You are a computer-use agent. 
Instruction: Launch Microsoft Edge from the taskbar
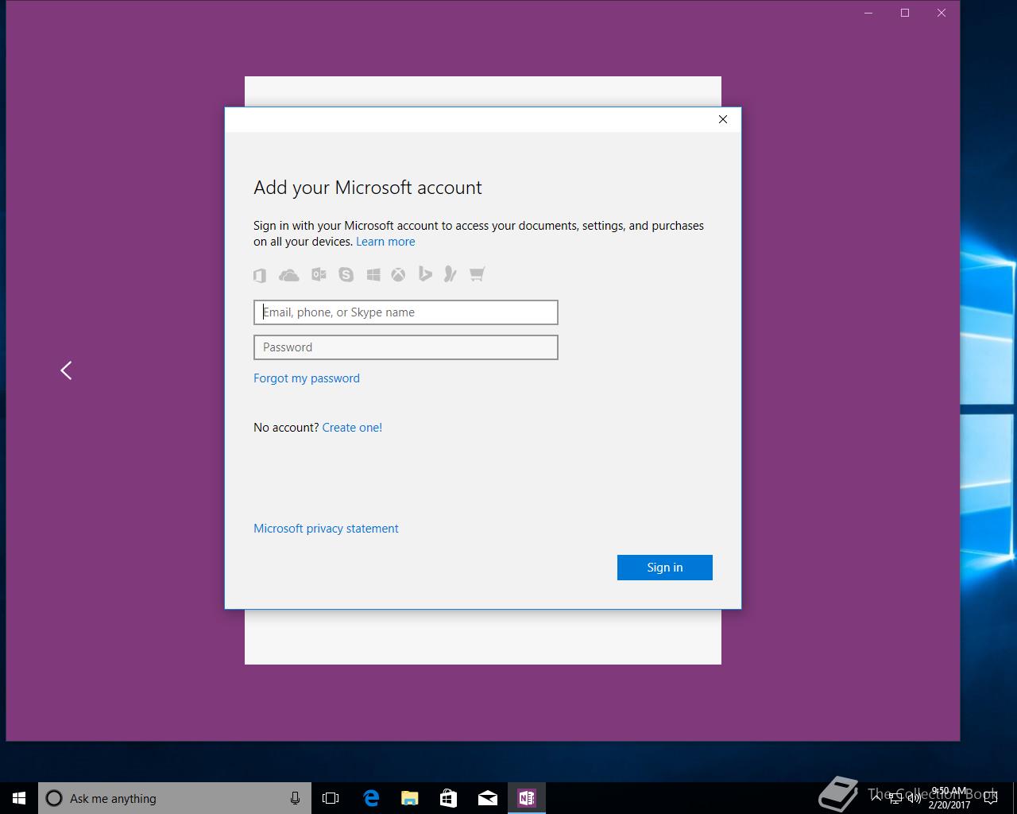point(371,798)
